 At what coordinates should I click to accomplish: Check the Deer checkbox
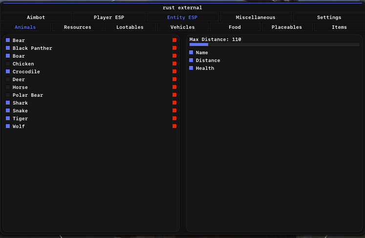pos(8,79)
